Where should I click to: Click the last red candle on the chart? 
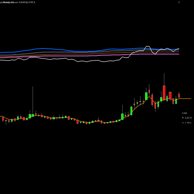(179, 95)
